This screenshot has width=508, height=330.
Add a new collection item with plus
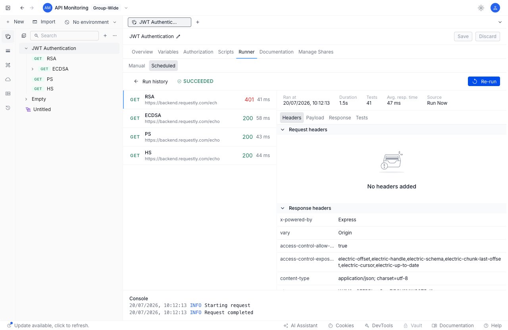(x=105, y=36)
